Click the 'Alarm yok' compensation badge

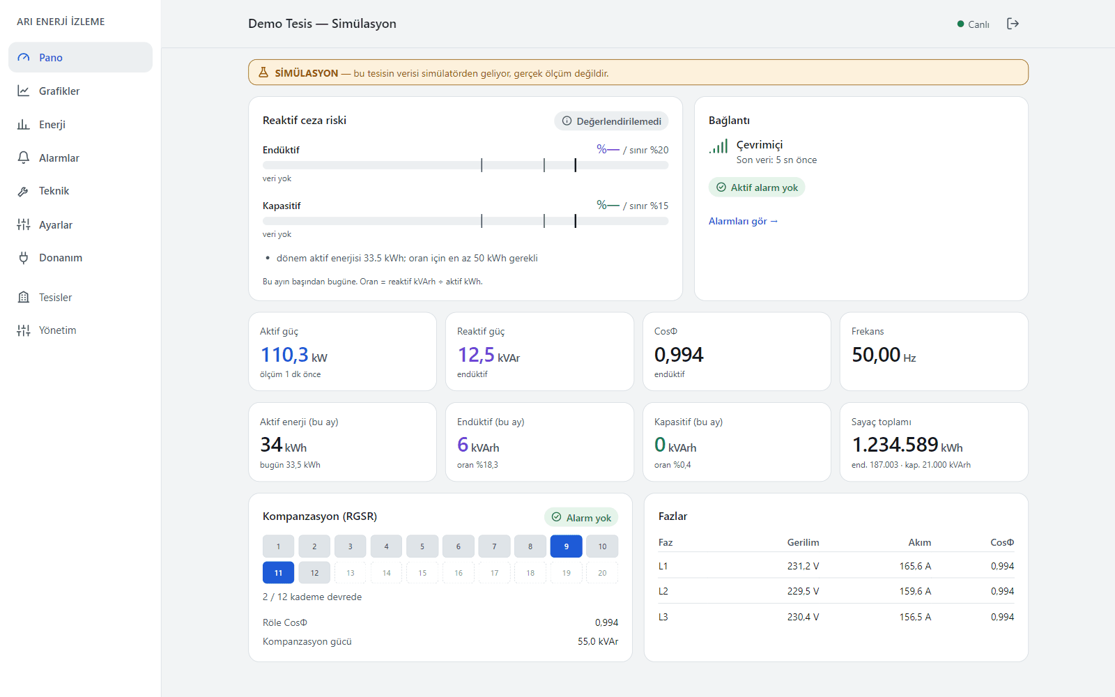[581, 517]
